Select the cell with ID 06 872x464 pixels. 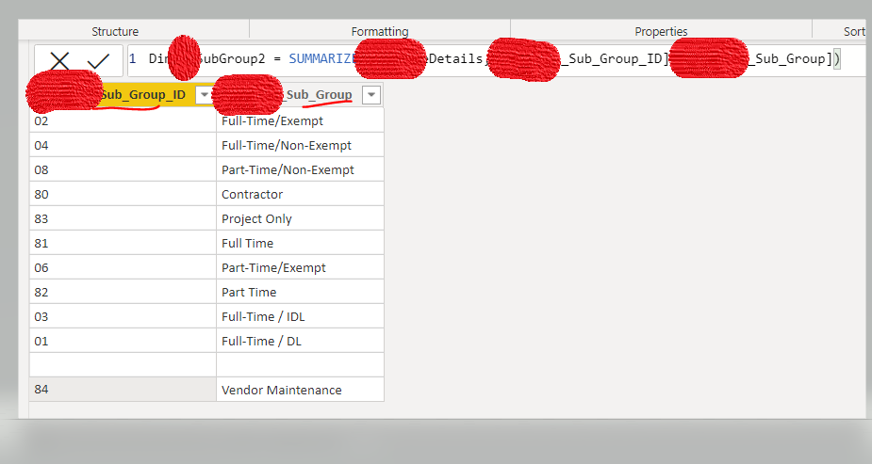point(123,267)
